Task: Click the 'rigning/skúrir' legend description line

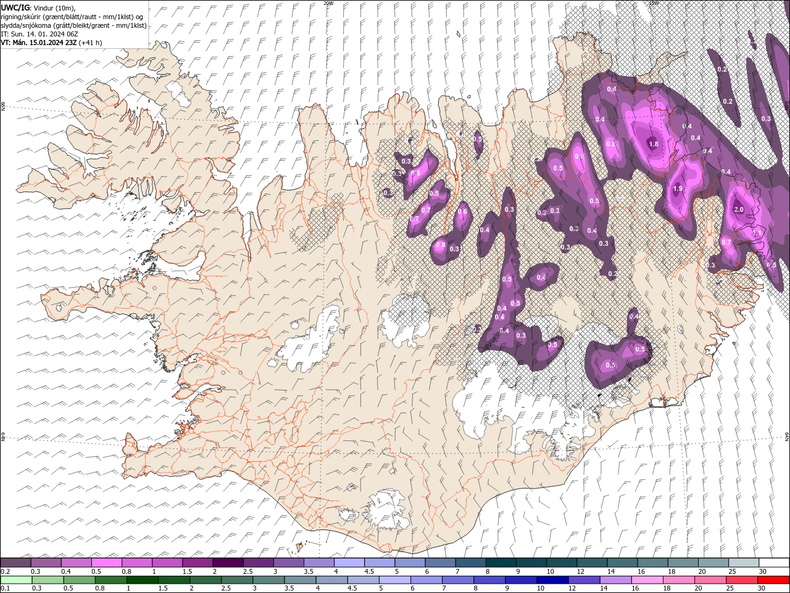Action: [x=72, y=17]
